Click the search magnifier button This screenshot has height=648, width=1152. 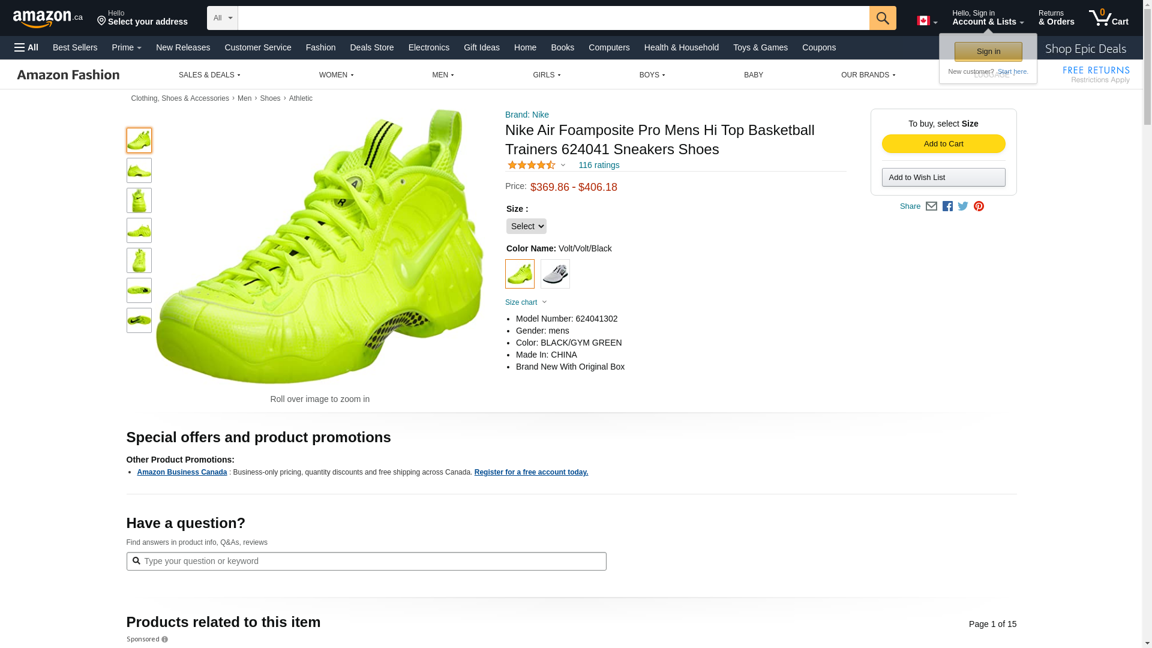(882, 18)
